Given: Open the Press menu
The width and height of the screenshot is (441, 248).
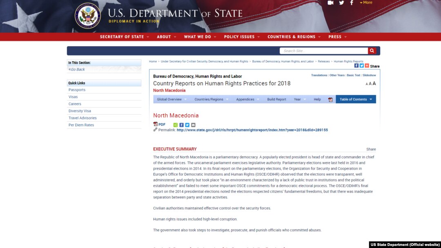Looking at the screenshot, I should point(338,37).
